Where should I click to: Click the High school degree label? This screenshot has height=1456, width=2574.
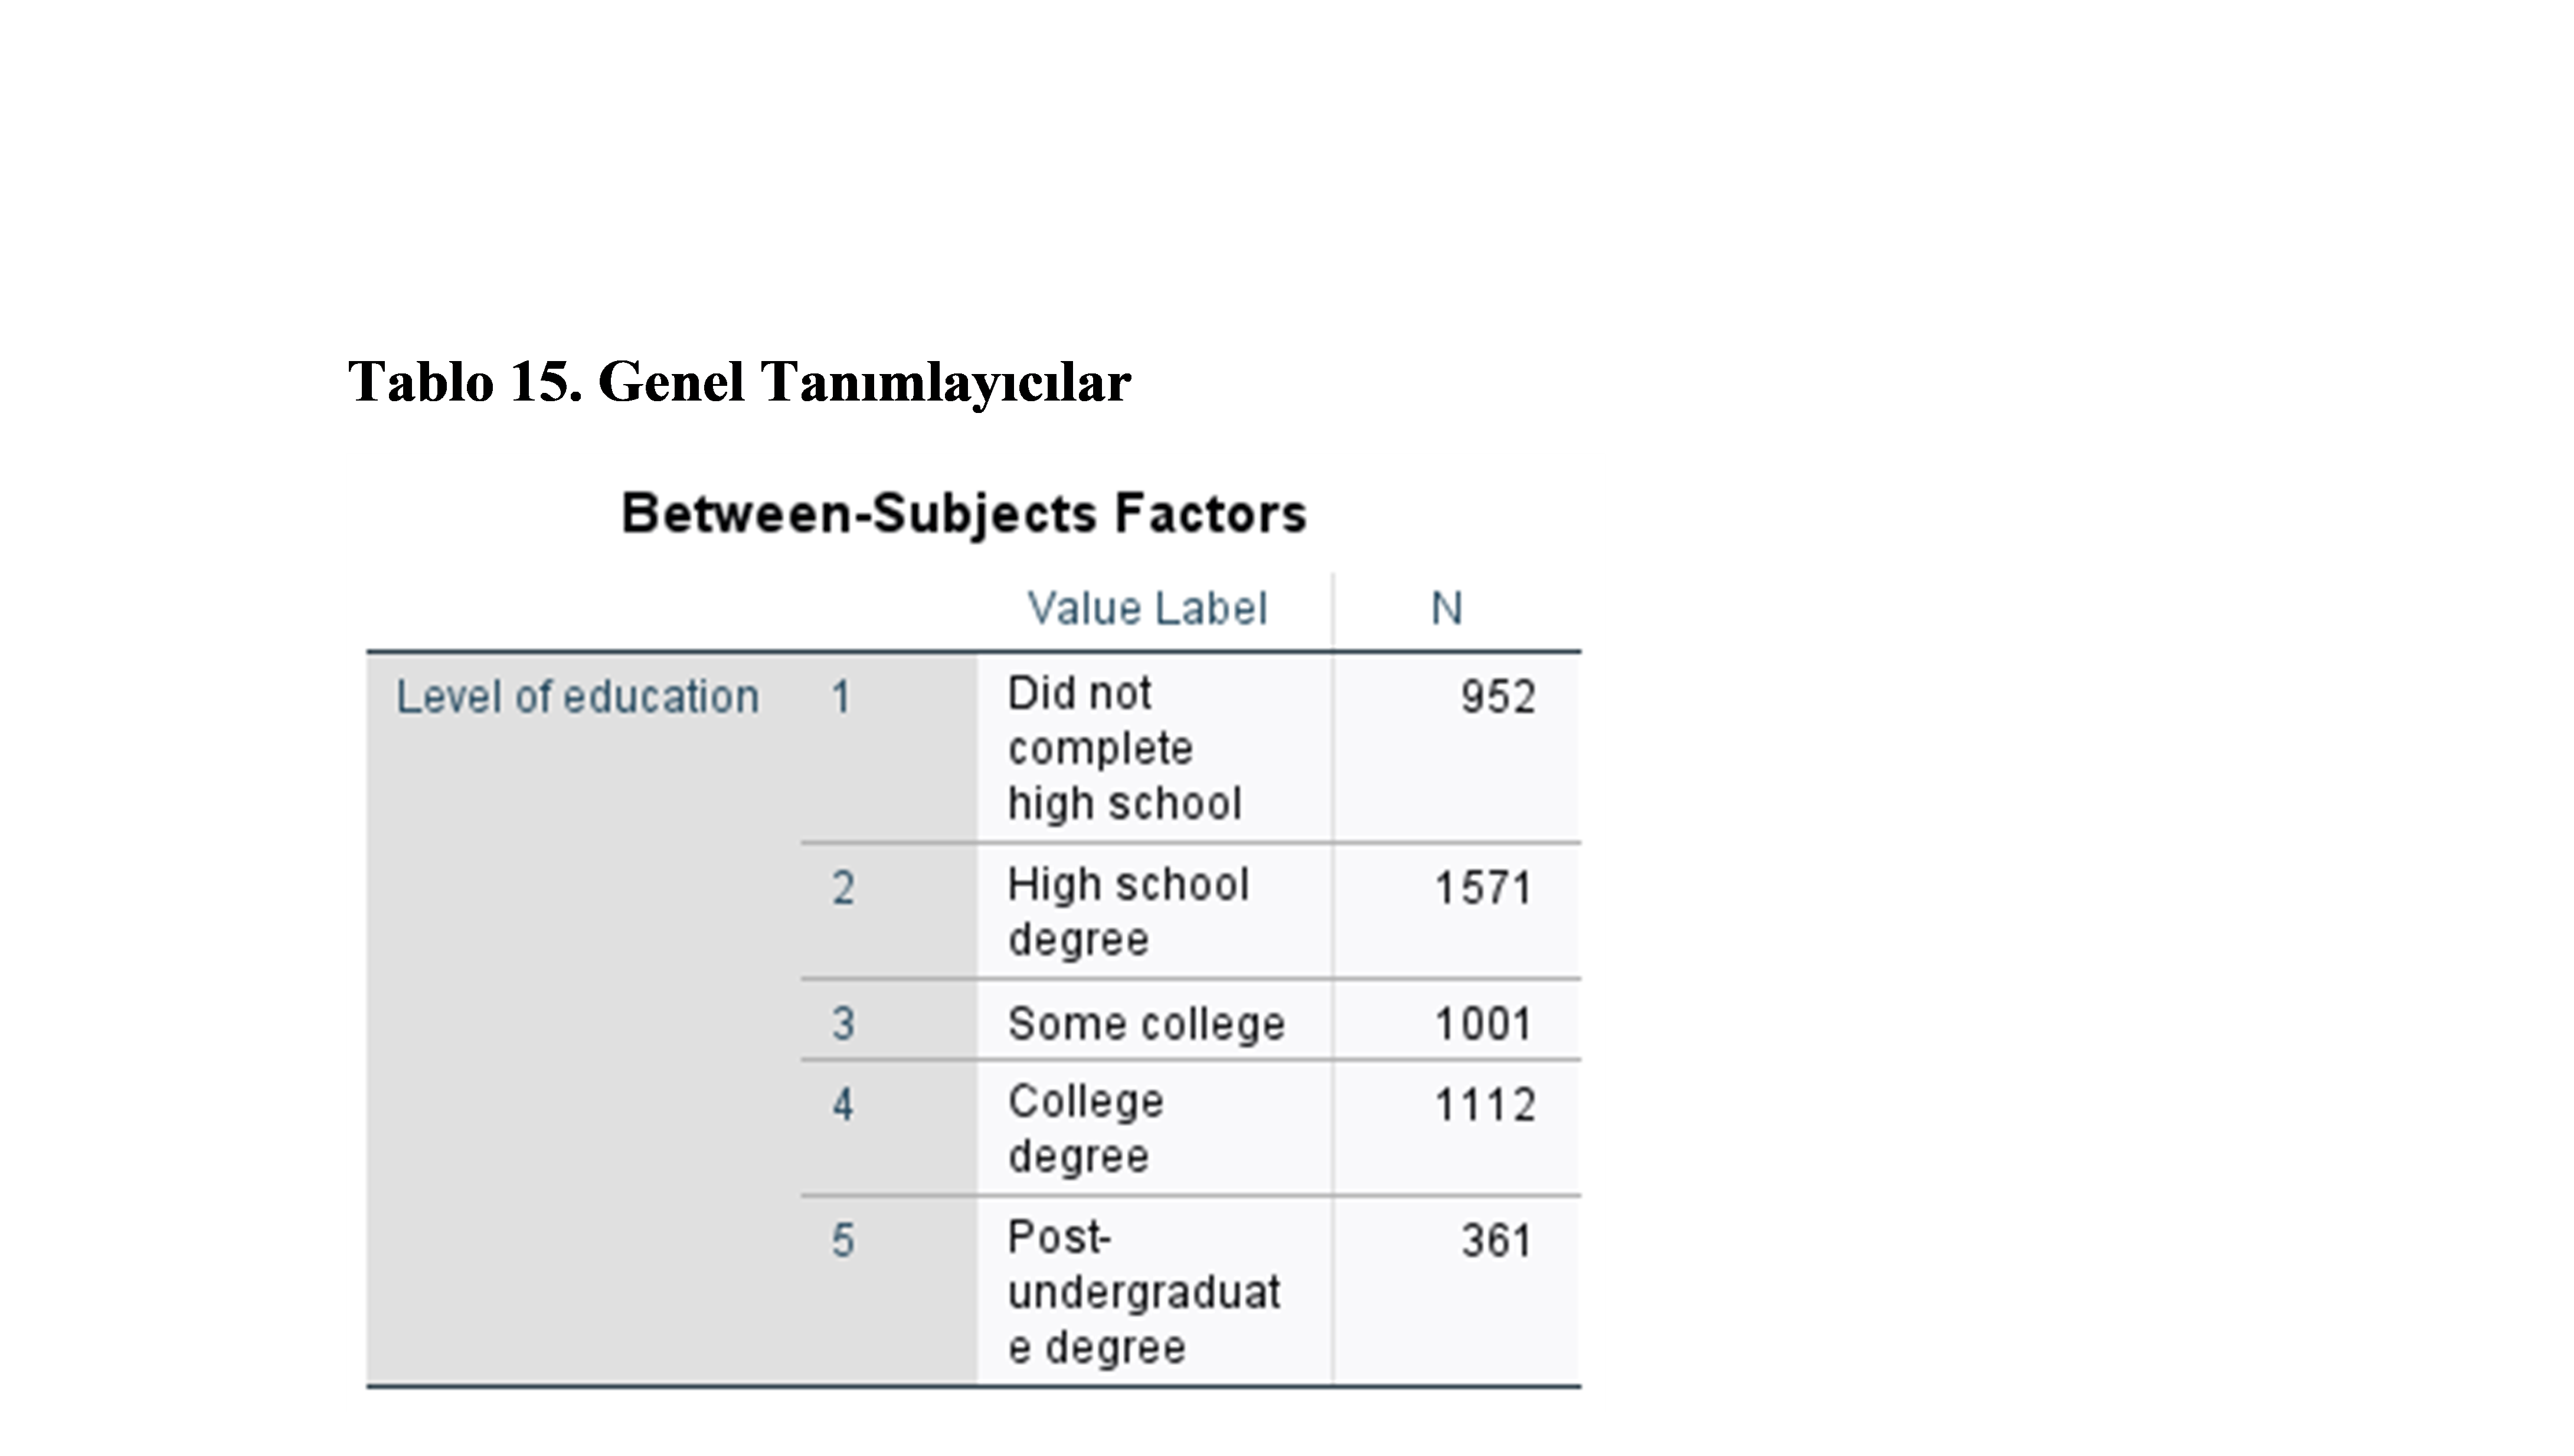coord(1129,912)
